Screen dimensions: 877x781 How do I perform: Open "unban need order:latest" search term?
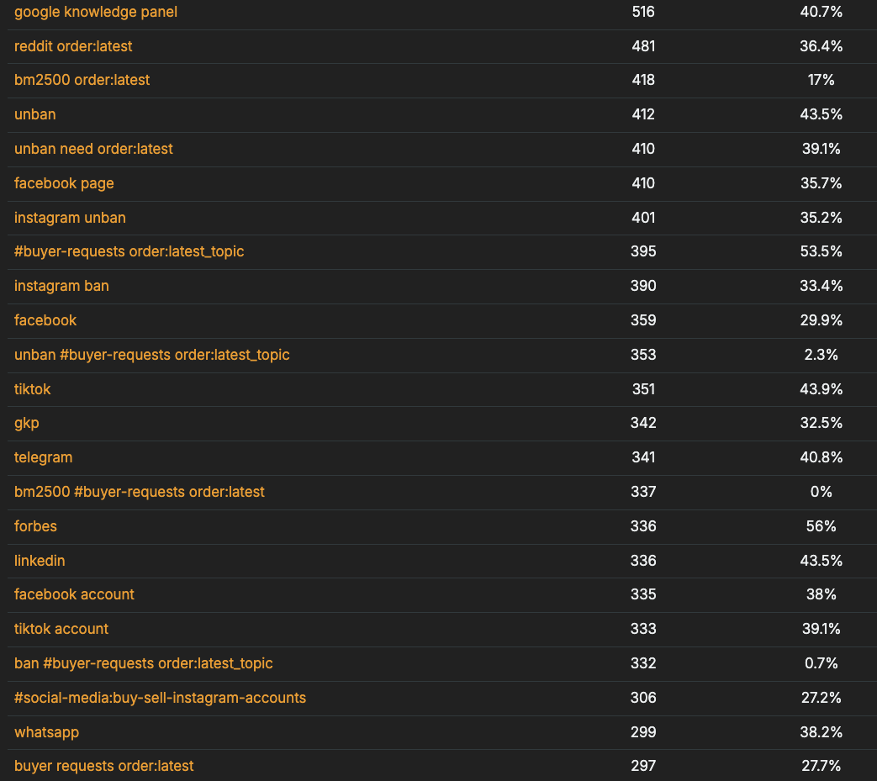(93, 149)
